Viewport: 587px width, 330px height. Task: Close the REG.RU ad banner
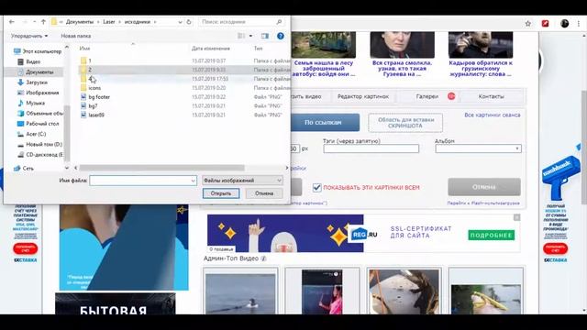pos(516,217)
